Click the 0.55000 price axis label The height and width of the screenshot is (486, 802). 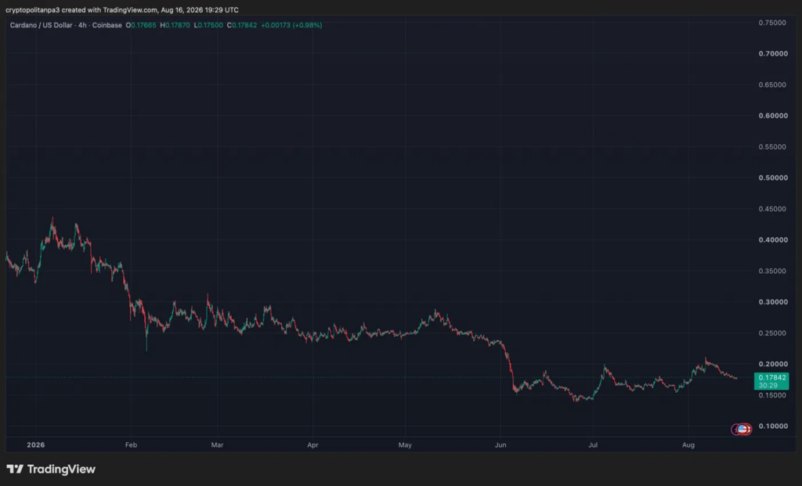click(772, 146)
